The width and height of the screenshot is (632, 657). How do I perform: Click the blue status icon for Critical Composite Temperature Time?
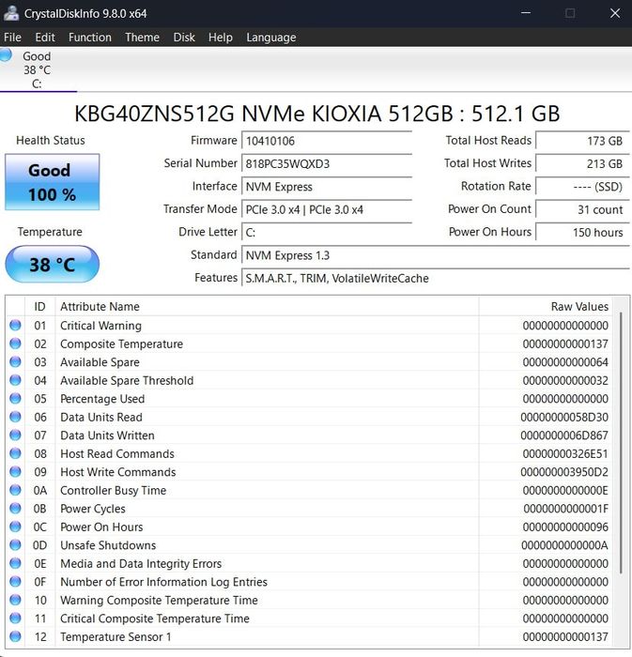(x=16, y=618)
